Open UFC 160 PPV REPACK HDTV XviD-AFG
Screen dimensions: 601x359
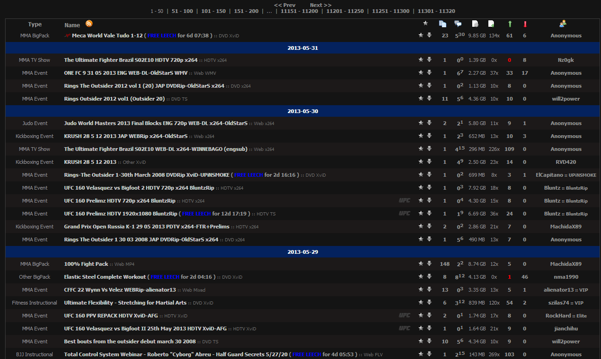111,316
